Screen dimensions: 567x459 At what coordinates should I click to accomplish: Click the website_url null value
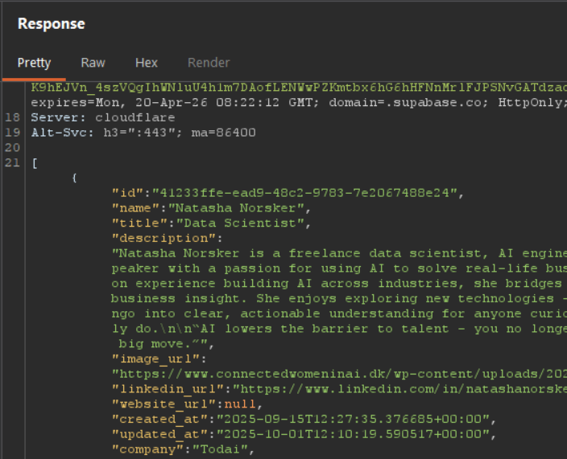240,404
